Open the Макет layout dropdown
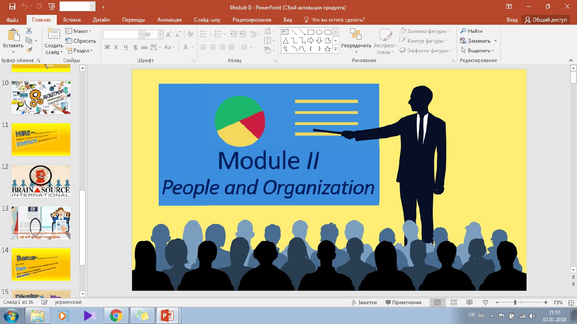 [x=78, y=31]
